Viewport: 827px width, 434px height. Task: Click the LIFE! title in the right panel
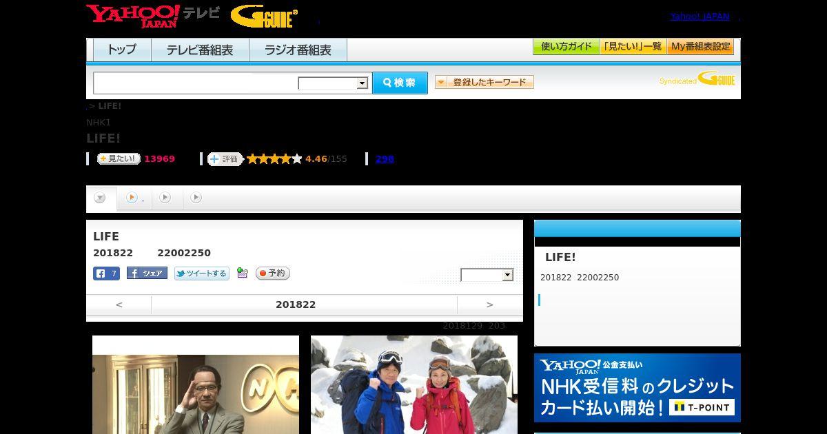click(560, 257)
